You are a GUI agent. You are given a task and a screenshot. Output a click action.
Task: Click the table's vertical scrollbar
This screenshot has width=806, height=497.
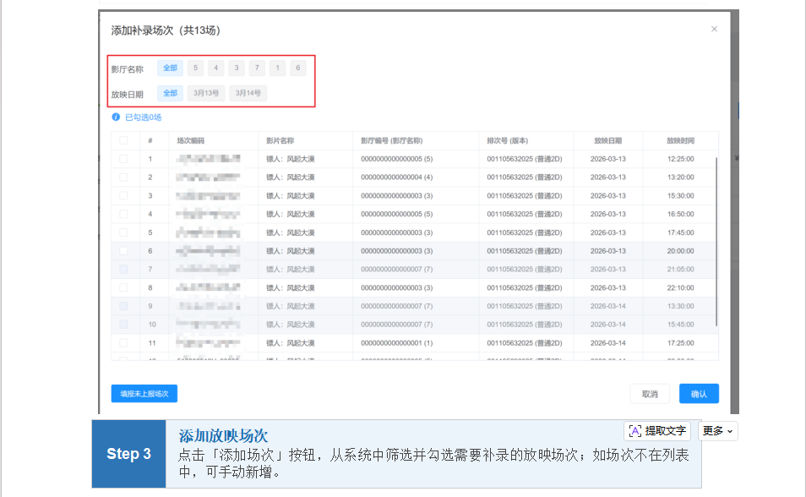point(716,241)
